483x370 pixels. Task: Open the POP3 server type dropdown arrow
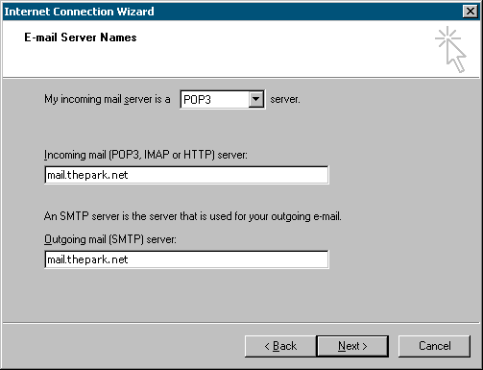[256, 99]
